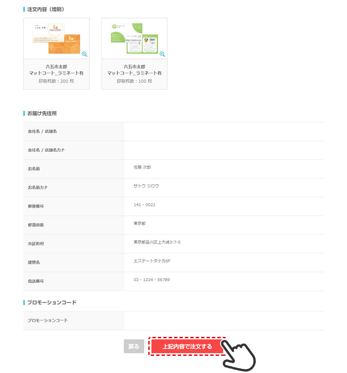Click the address 東京都品川区上大崎3-7-5
This screenshot has height=373, width=347.
pyautogui.click(x=157, y=242)
